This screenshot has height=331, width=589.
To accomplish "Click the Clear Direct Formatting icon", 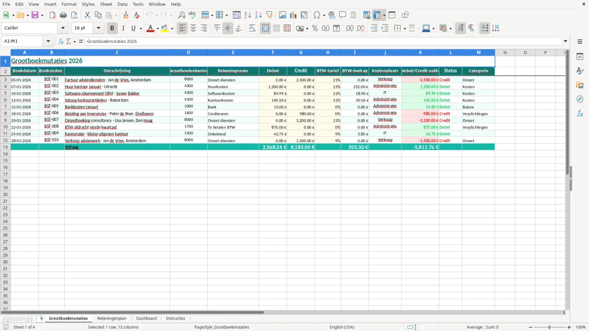I will (137, 15).
